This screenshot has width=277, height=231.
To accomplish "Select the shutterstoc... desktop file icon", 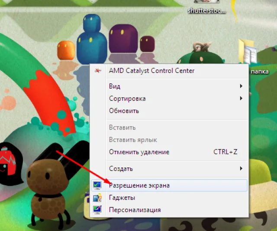I will [206, 2].
